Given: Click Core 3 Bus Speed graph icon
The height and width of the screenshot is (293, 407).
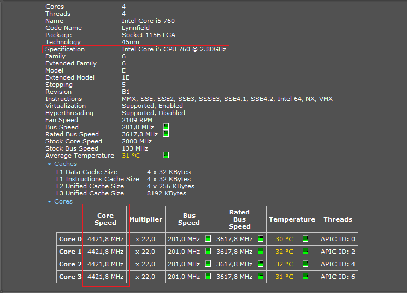Looking at the screenshot, I should coord(208,276).
